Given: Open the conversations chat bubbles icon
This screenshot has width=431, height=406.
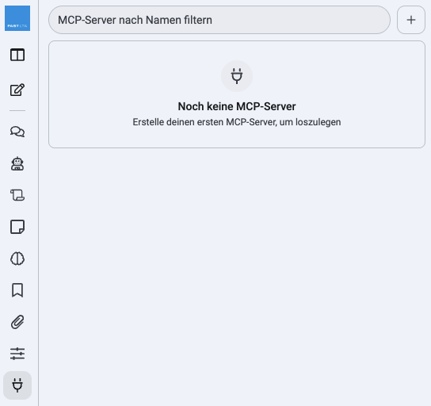Looking at the screenshot, I should 17,132.
